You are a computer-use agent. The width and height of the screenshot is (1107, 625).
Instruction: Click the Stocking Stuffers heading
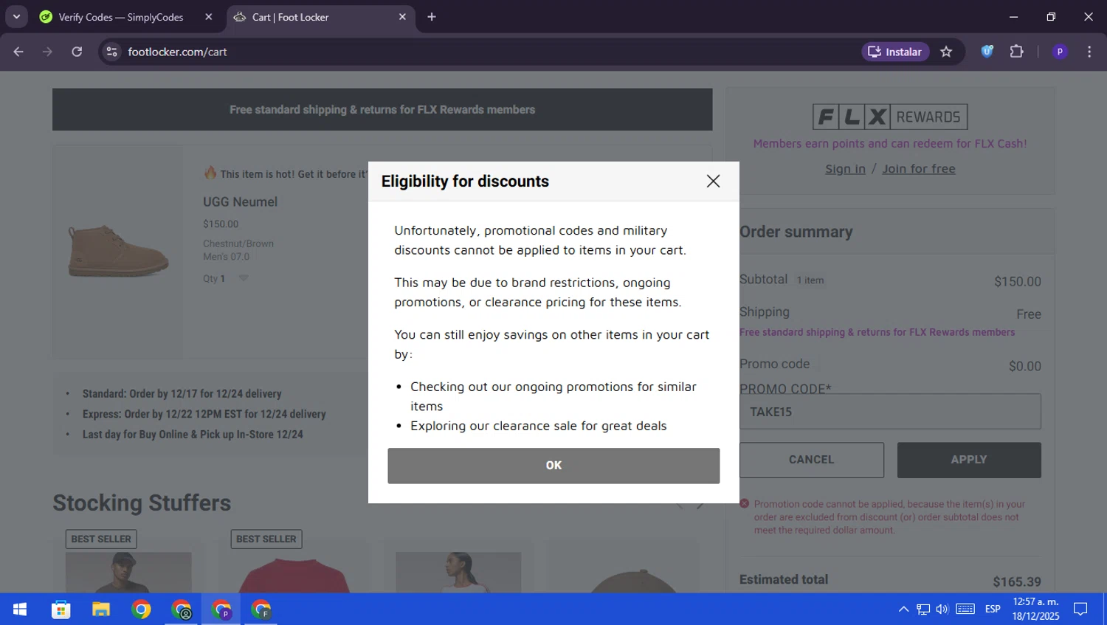coord(142,503)
